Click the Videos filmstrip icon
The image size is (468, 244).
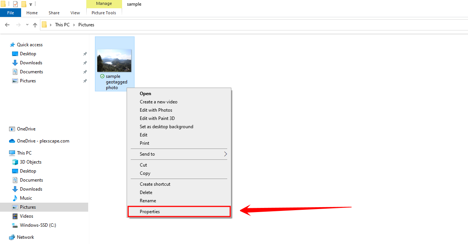(x=15, y=216)
